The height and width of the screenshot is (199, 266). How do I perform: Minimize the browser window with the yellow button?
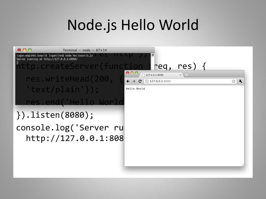click(x=132, y=73)
